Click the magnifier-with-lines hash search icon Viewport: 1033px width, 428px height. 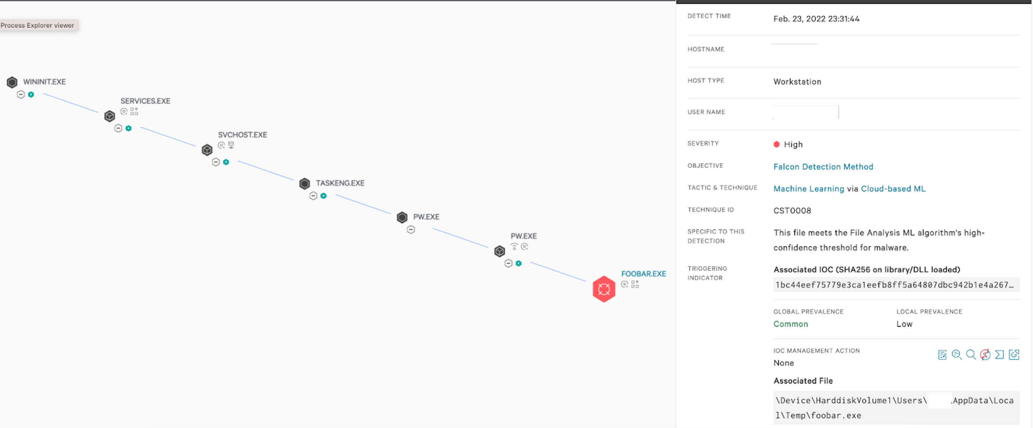tap(956, 355)
